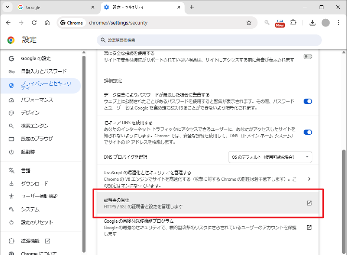Open the Extensions puzzle icon

coord(293,23)
